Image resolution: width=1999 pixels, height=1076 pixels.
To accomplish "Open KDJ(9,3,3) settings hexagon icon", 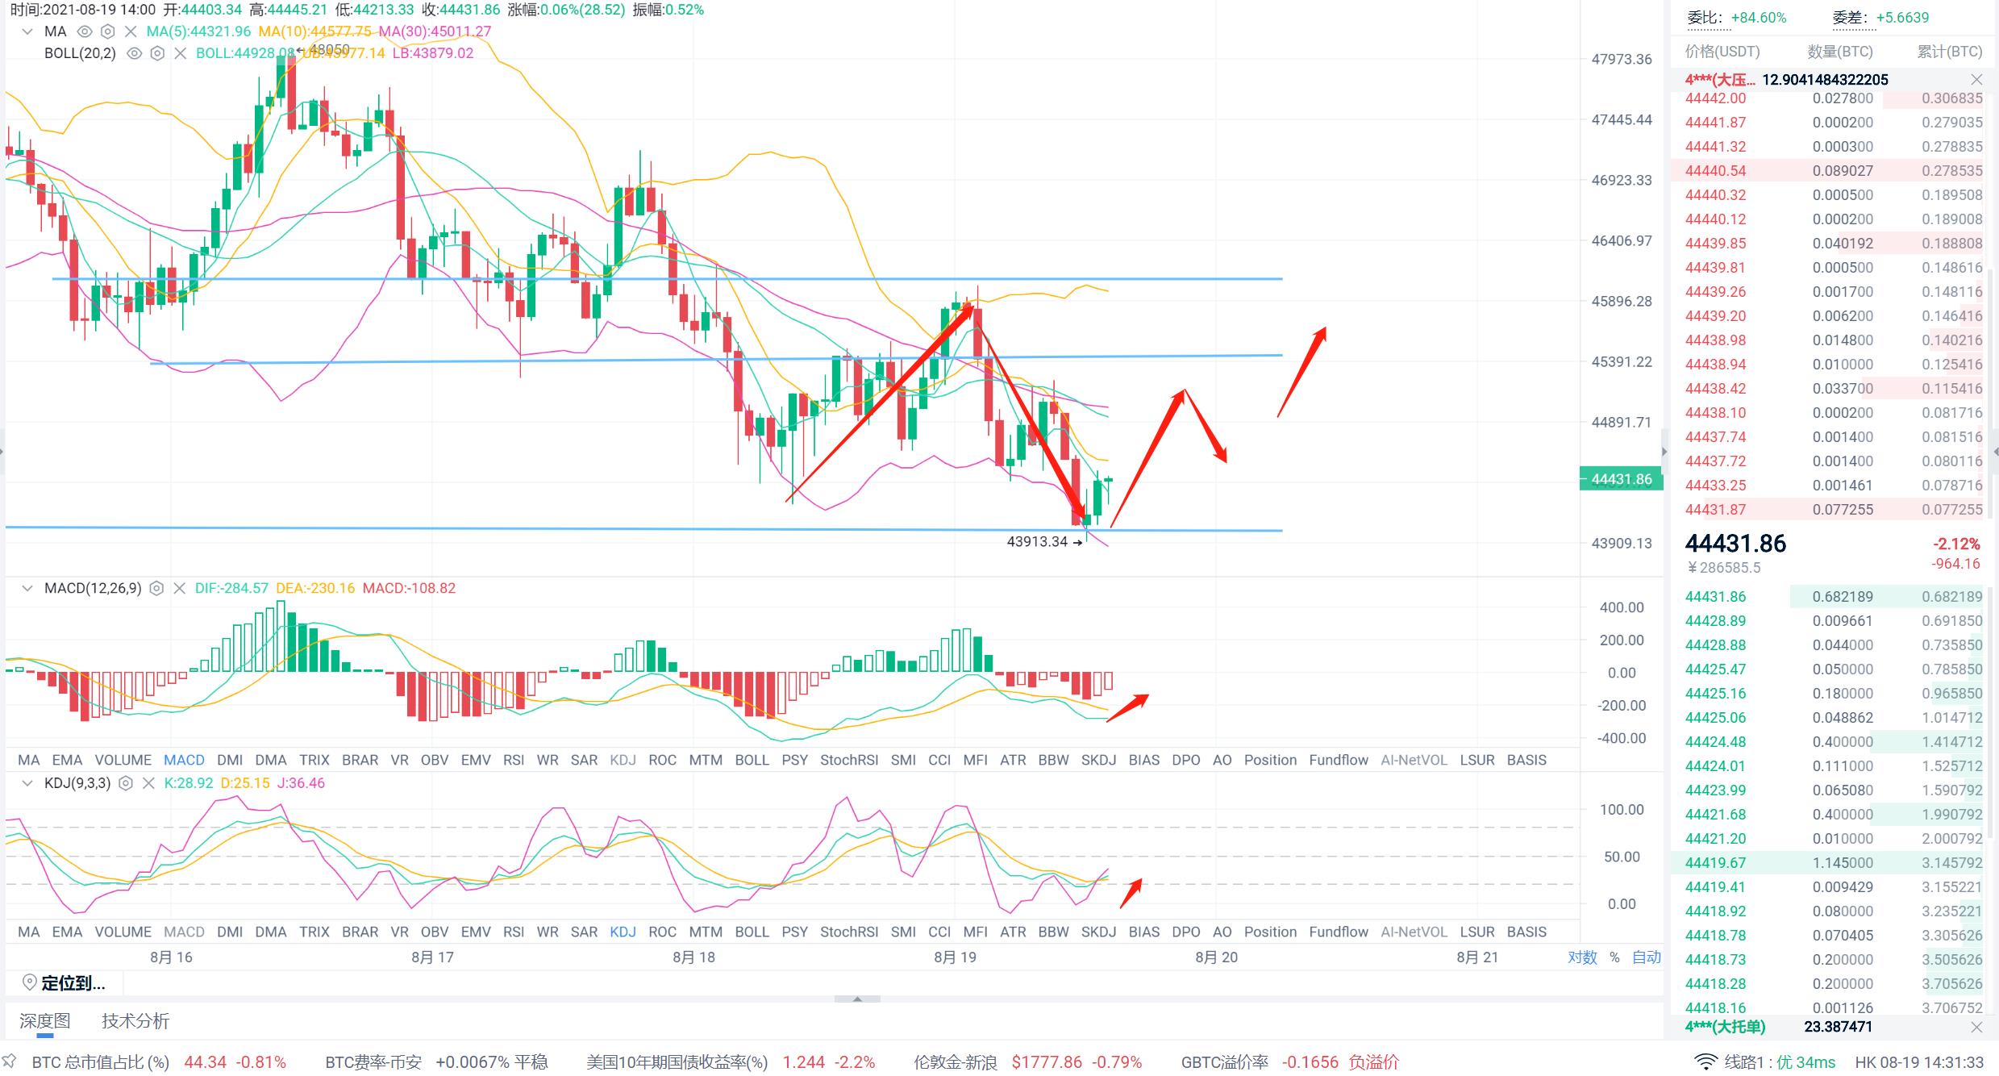I will click(x=126, y=783).
